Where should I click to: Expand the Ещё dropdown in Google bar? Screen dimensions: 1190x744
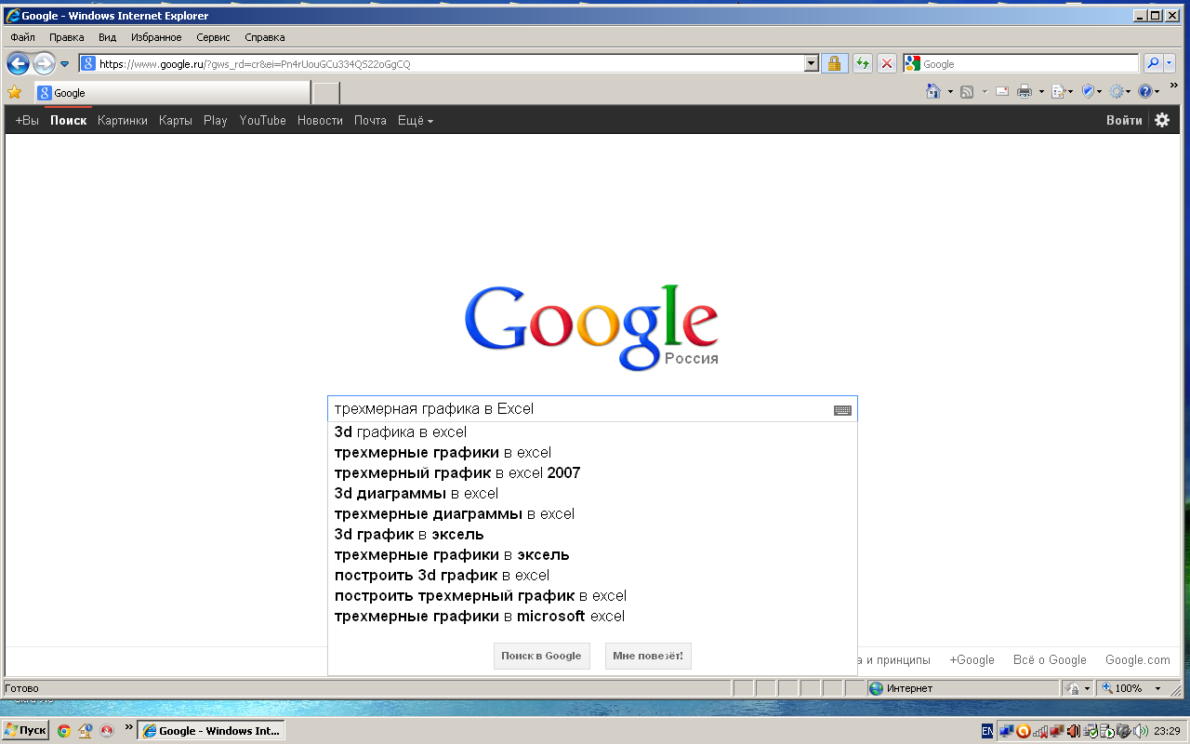pos(416,120)
